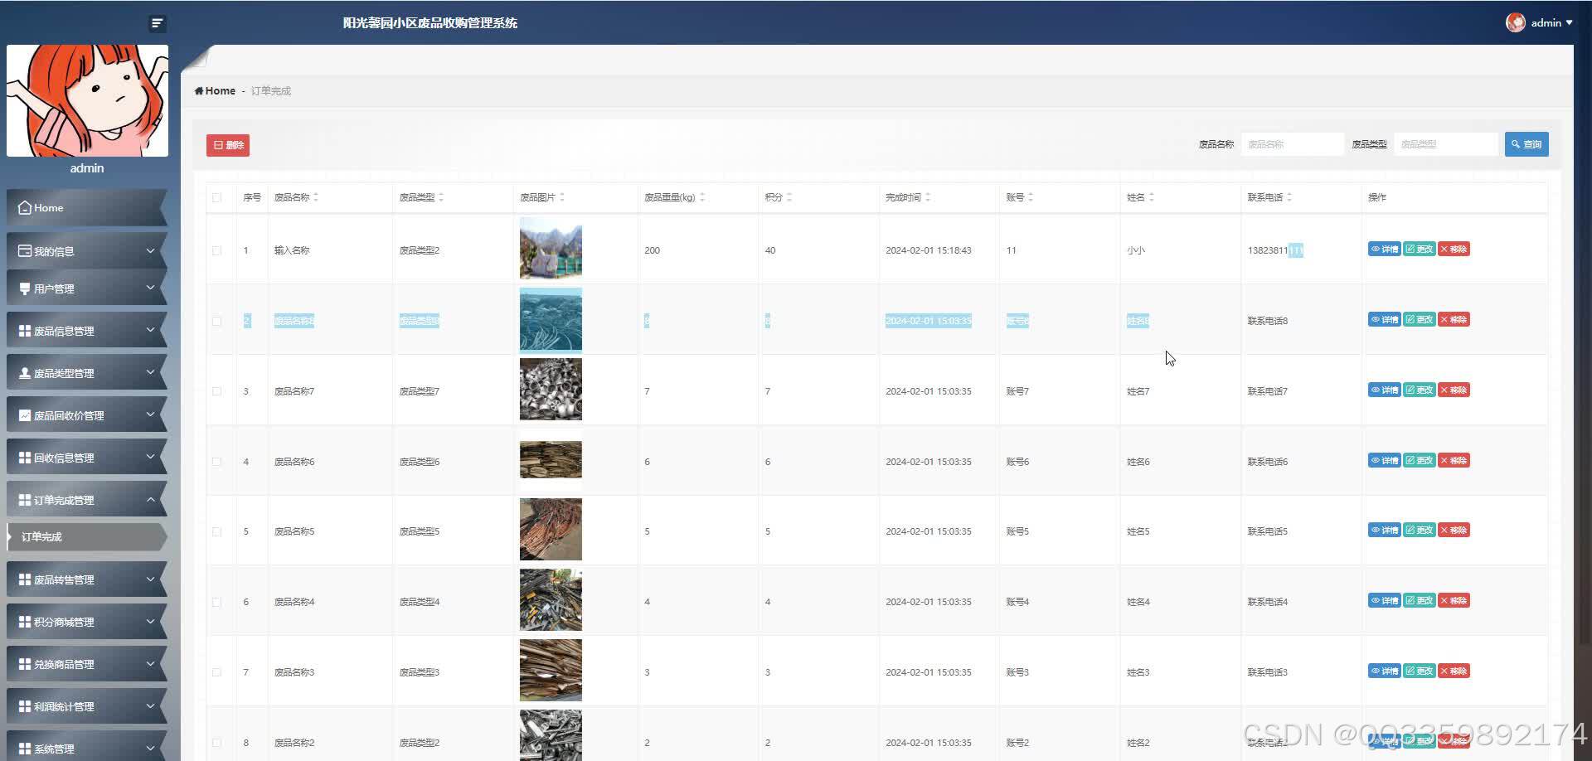
Task: Check the checkbox for row 7
Action: [x=217, y=672]
